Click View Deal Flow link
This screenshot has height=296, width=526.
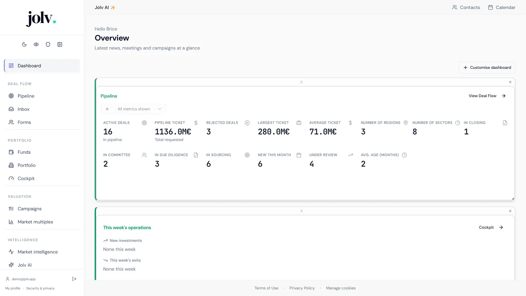[487, 96]
